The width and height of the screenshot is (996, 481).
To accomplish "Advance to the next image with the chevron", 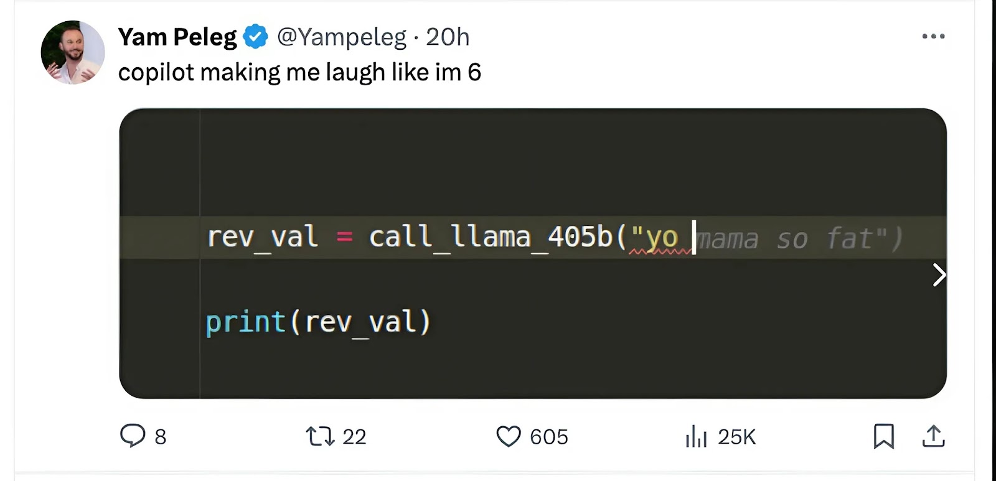I will tap(939, 274).
